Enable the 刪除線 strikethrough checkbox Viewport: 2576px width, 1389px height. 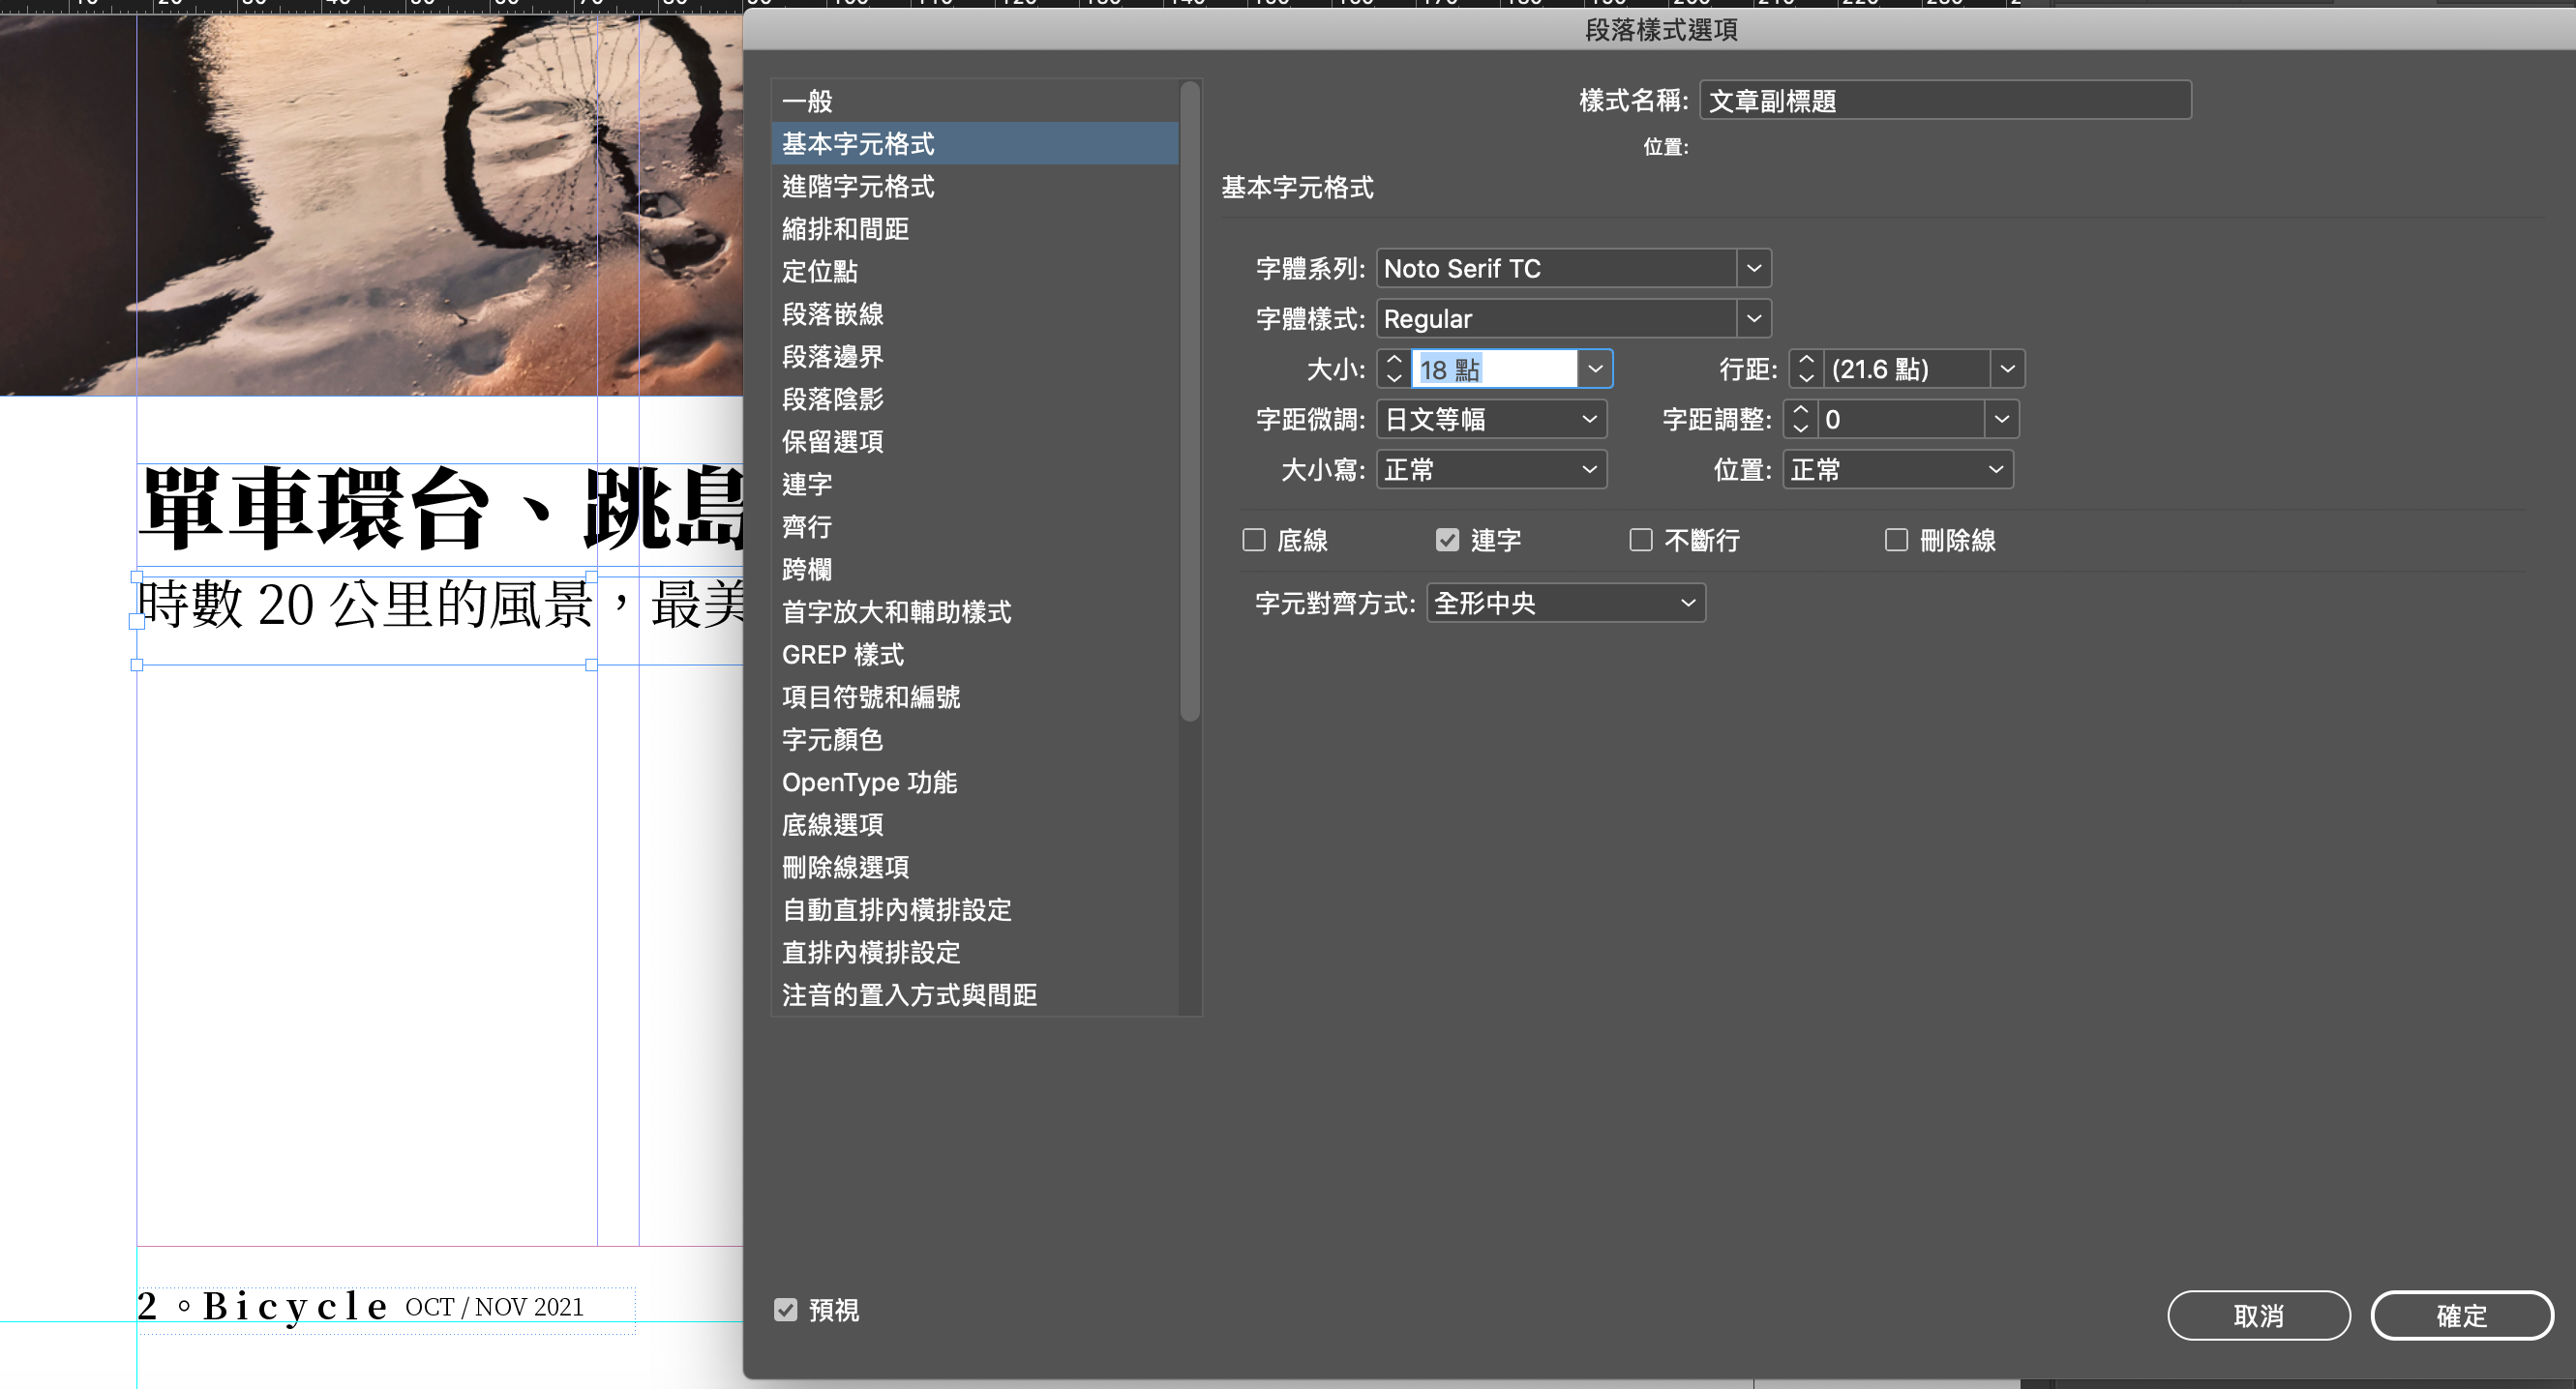coord(1896,540)
